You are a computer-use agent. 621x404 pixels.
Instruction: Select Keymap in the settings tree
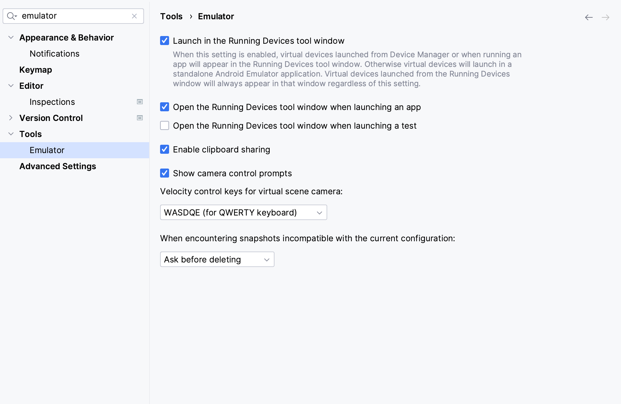[x=35, y=70]
